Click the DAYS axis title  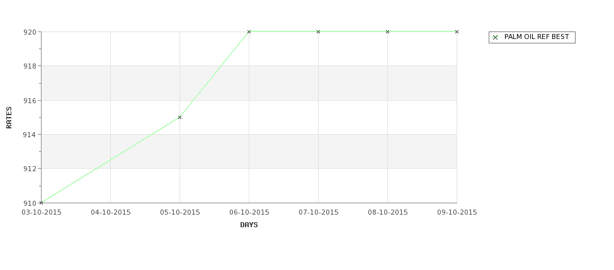point(249,225)
